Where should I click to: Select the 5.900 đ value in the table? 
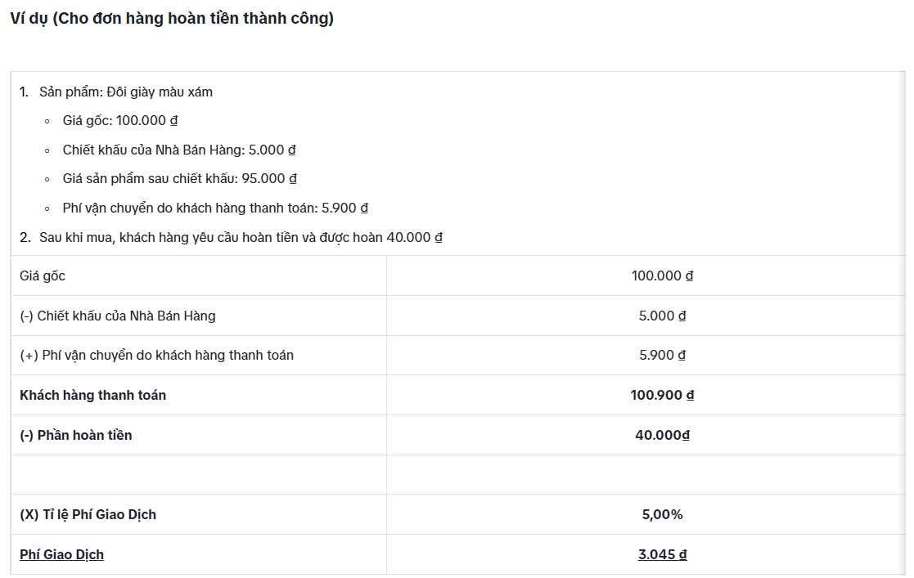tap(662, 356)
